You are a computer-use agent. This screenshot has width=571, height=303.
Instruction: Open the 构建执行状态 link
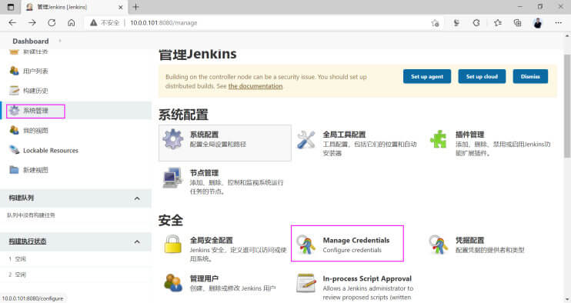[x=27, y=241]
